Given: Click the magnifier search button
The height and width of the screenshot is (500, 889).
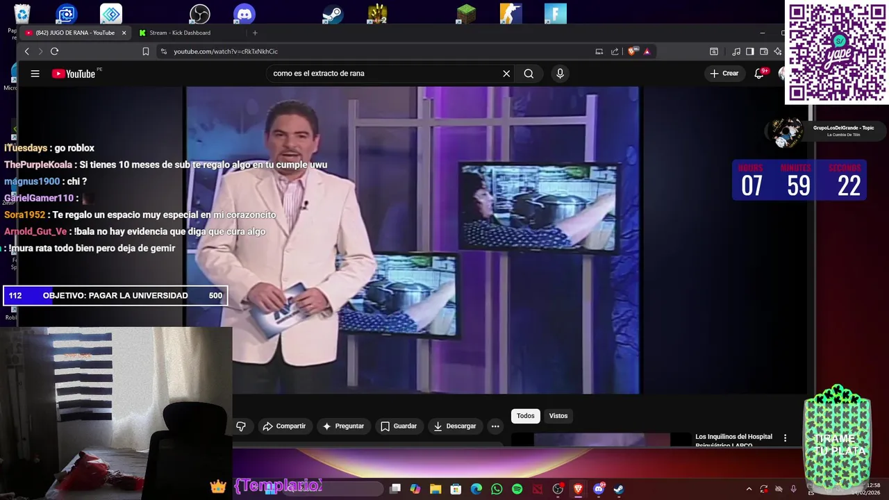Looking at the screenshot, I should 529,74.
